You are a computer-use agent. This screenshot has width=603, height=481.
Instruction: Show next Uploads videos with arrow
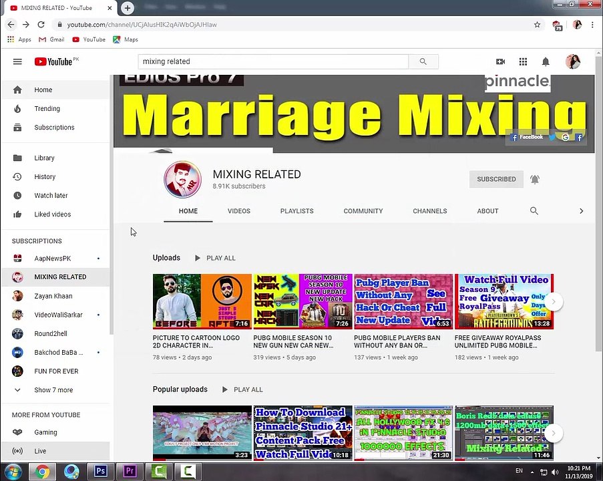(x=554, y=302)
